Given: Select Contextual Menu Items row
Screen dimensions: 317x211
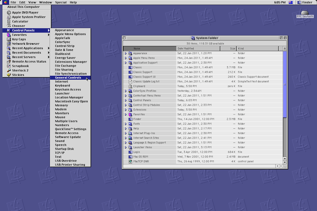Looking at the screenshot, I should [x=203, y=95].
